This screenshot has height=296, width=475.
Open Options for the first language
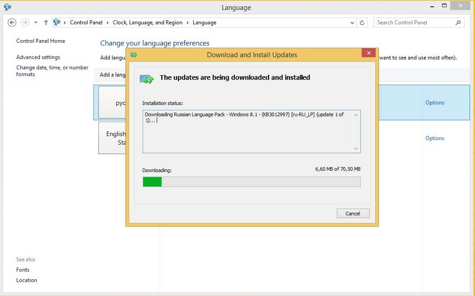[x=434, y=103]
